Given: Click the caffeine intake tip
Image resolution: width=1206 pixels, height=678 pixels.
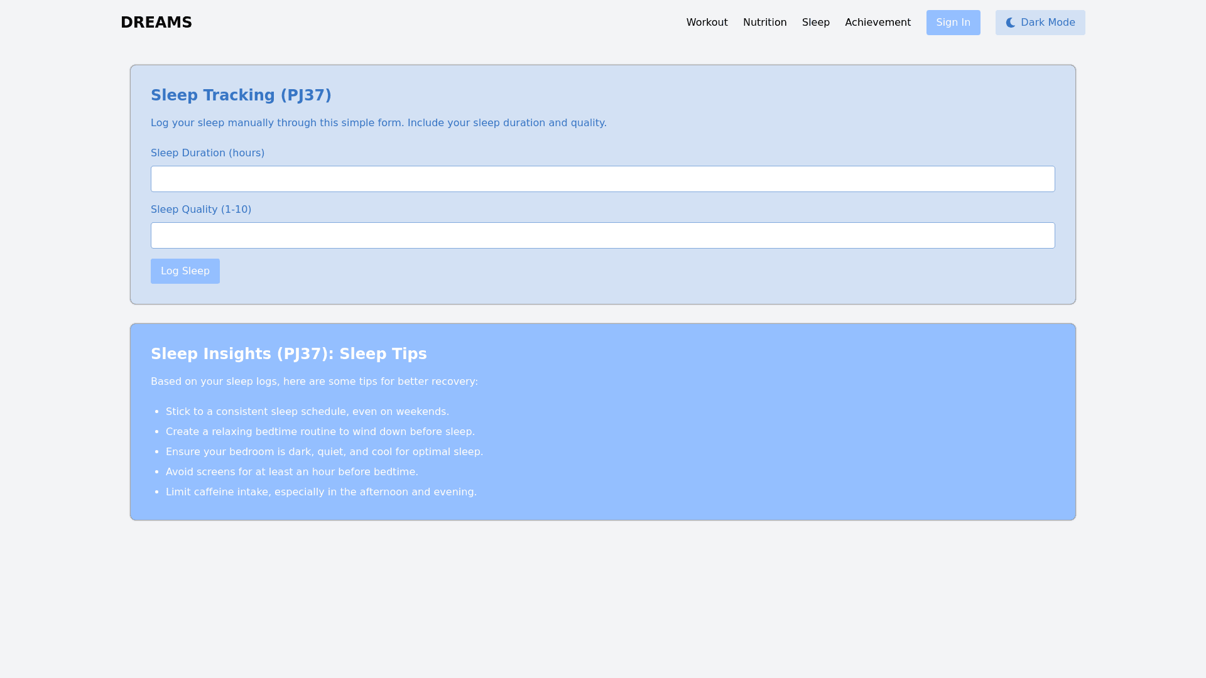Looking at the screenshot, I should (x=321, y=492).
